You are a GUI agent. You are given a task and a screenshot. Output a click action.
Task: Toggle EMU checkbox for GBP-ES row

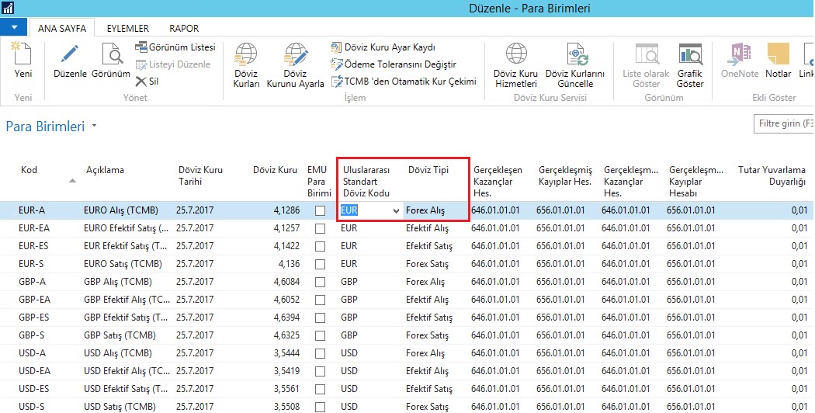click(x=320, y=318)
